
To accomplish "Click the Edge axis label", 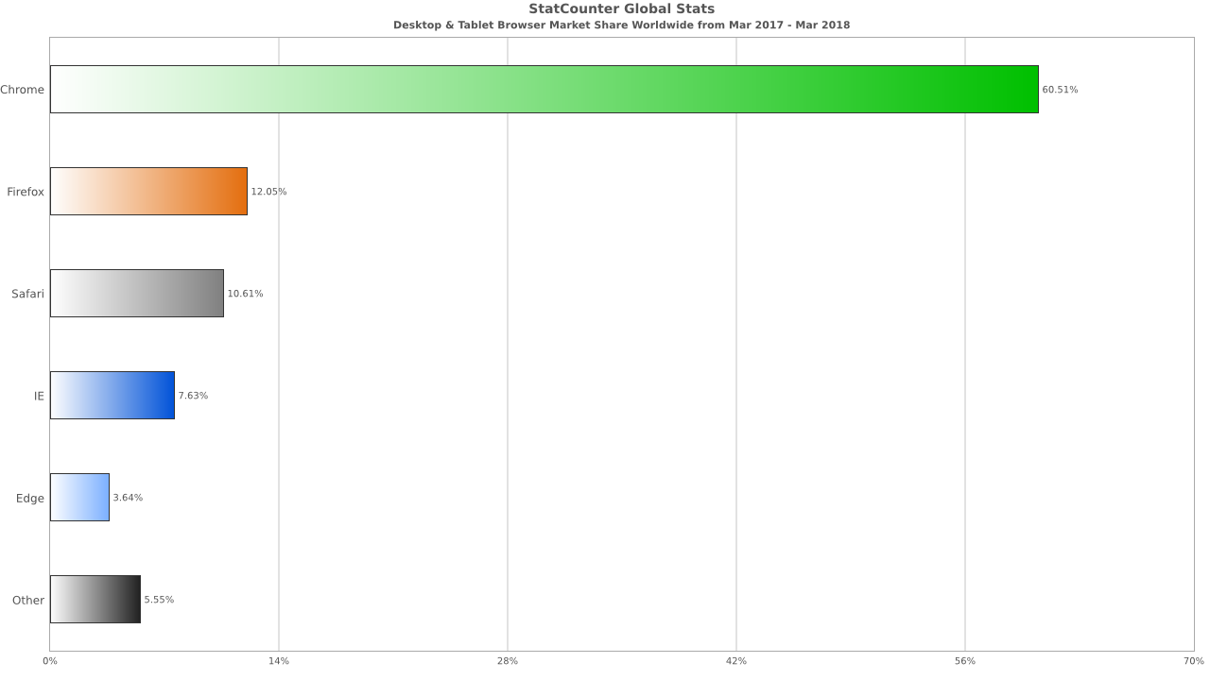I will (x=30, y=498).
